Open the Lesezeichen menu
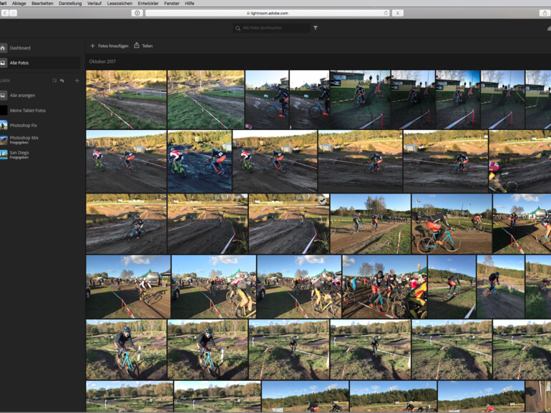Screen dimensions: 551x413 120,3
